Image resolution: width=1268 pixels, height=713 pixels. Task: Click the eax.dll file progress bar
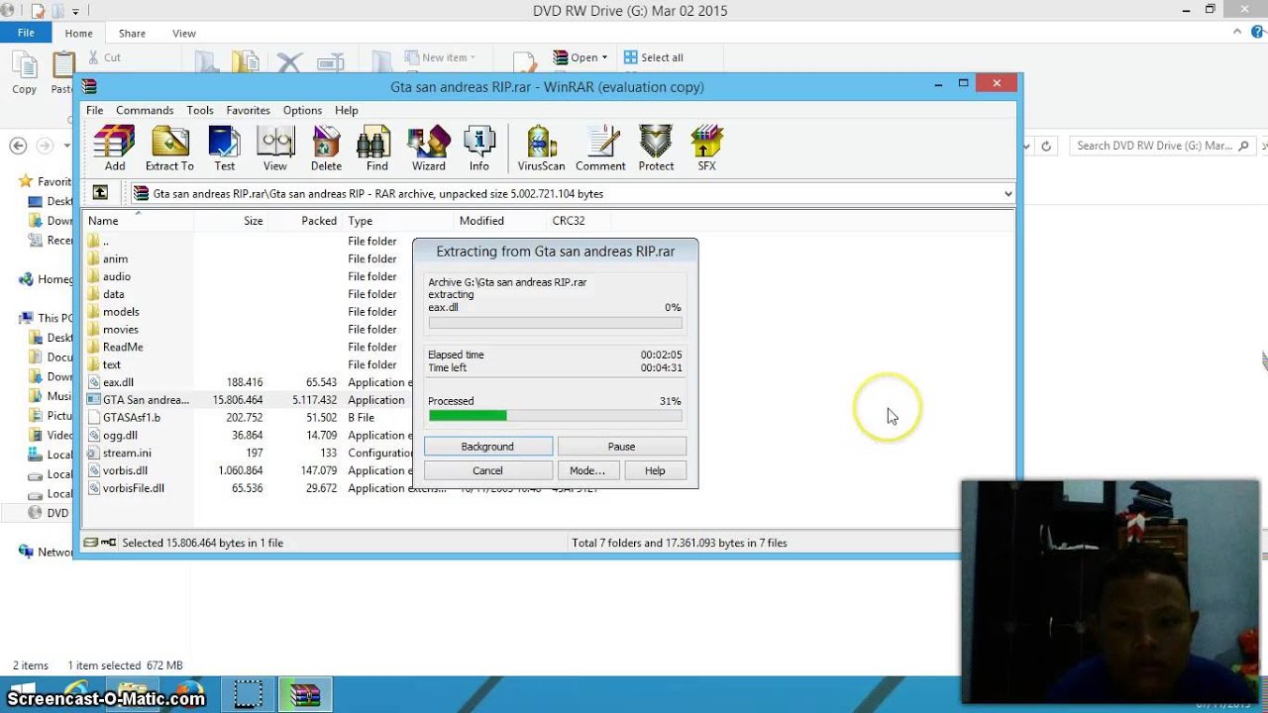(555, 323)
